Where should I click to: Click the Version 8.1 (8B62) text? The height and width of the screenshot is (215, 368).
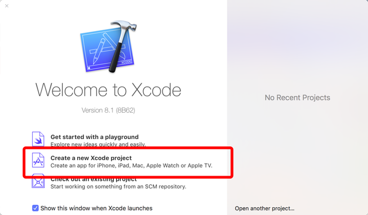pyautogui.click(x=108, y=110)
